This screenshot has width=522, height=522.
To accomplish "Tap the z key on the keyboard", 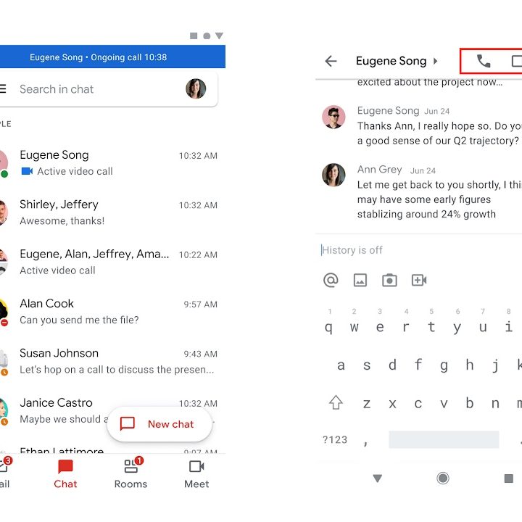I will click(x=367, y=404).
